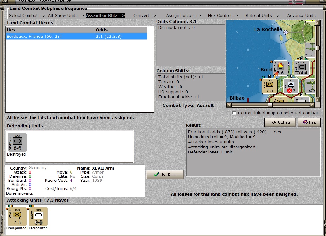Click 'Unmodified roll = 9' result line
The image size is (326, 236).
pyautogui.click(x=223, y=137)
